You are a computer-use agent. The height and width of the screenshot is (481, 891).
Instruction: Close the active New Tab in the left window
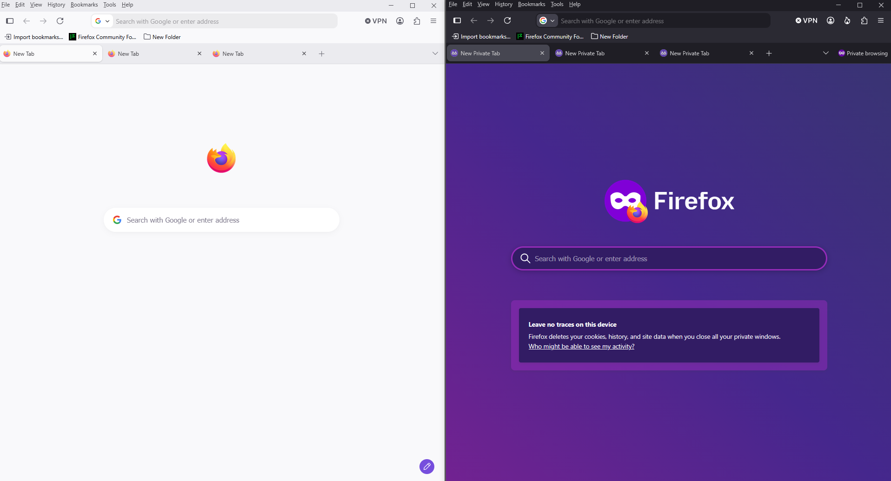[x=95, y=53]
